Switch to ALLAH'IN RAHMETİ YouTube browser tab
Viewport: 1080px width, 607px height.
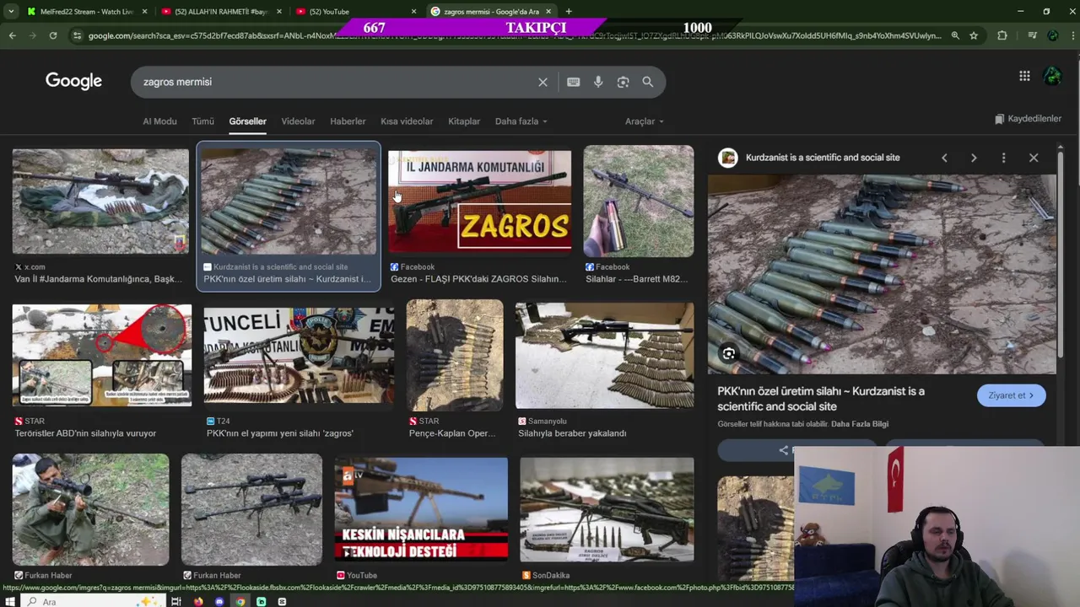click(220, 12)
